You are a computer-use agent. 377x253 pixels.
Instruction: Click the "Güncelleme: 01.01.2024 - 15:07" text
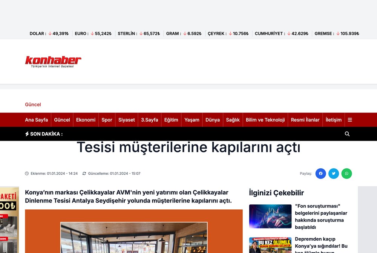point(114,174)
